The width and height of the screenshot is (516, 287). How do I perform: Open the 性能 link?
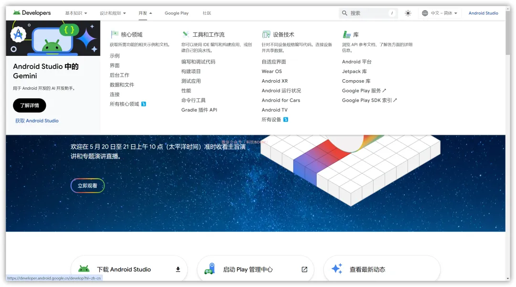[x=186, y=90]
